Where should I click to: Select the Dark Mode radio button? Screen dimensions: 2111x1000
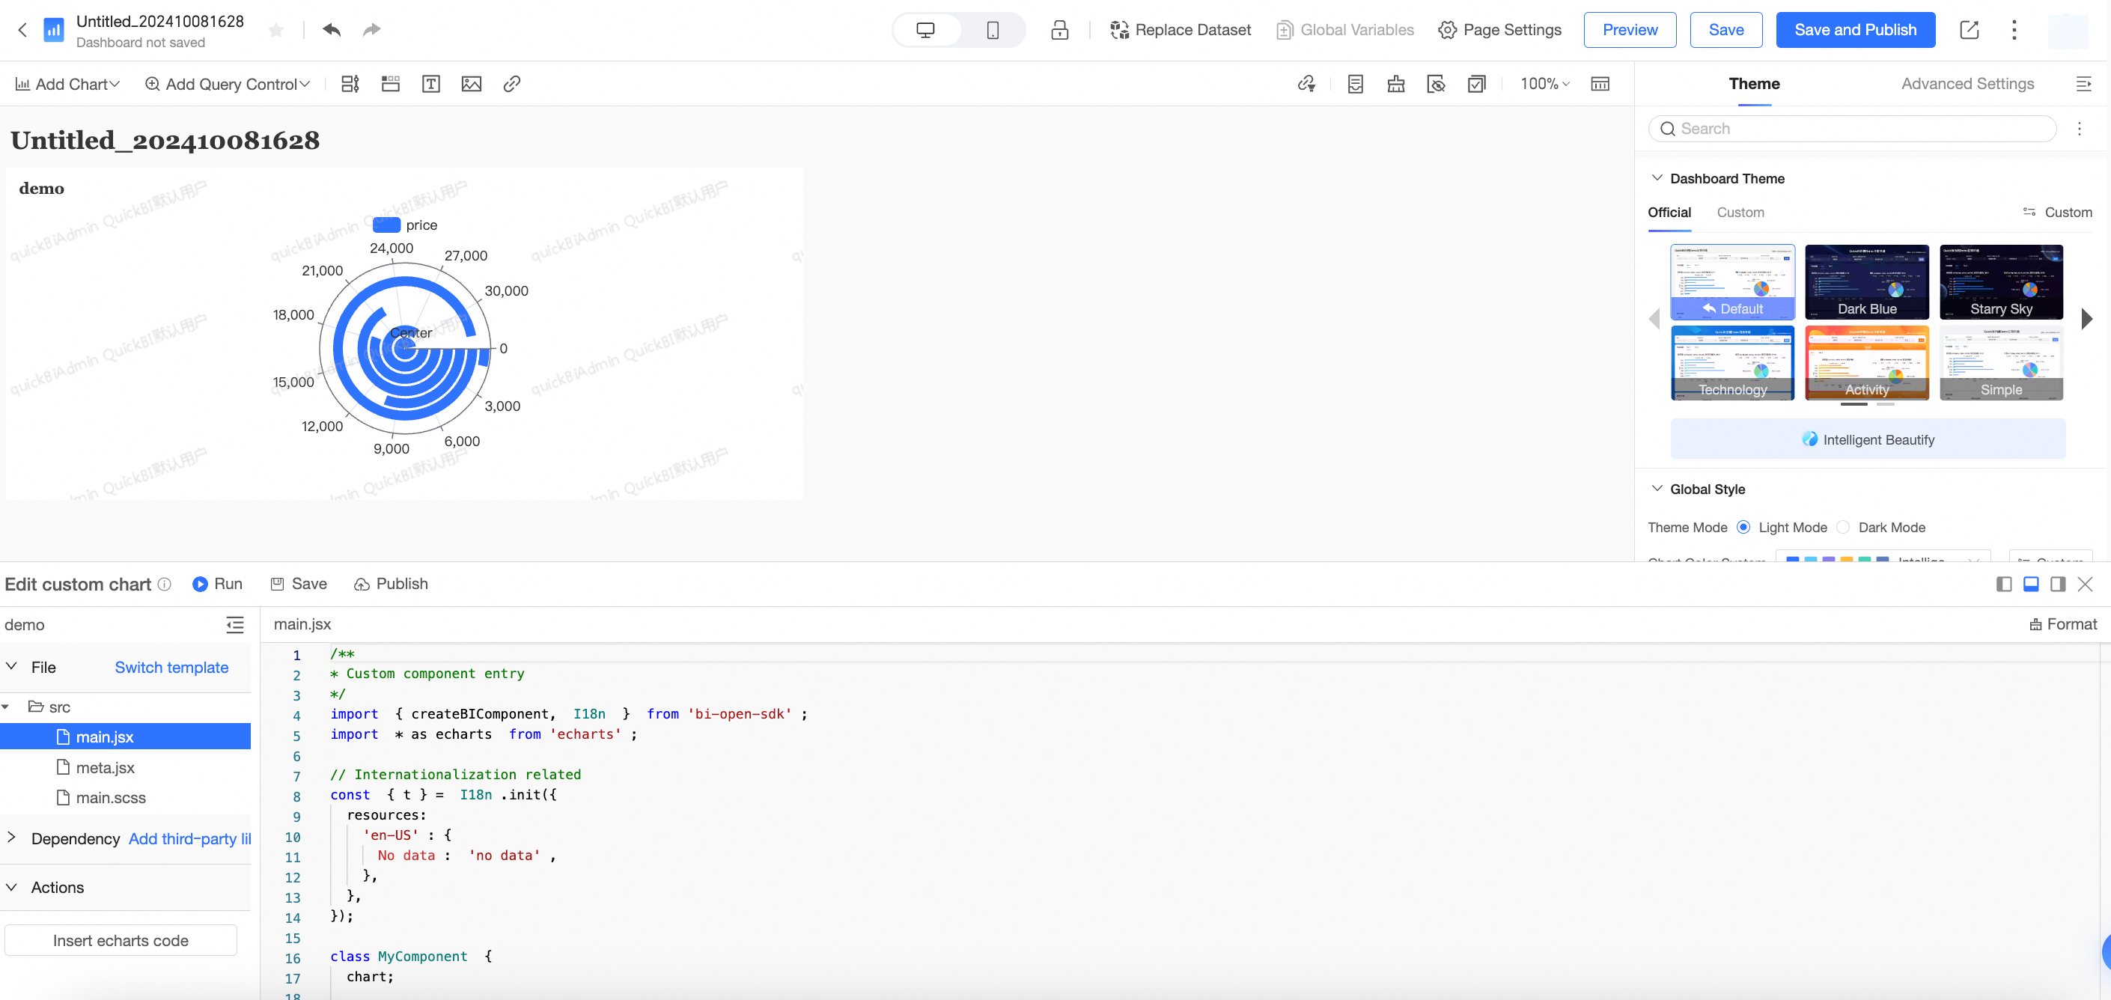(x=1843, y=527)
